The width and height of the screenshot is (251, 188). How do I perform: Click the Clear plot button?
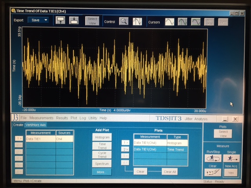point(140,172)
